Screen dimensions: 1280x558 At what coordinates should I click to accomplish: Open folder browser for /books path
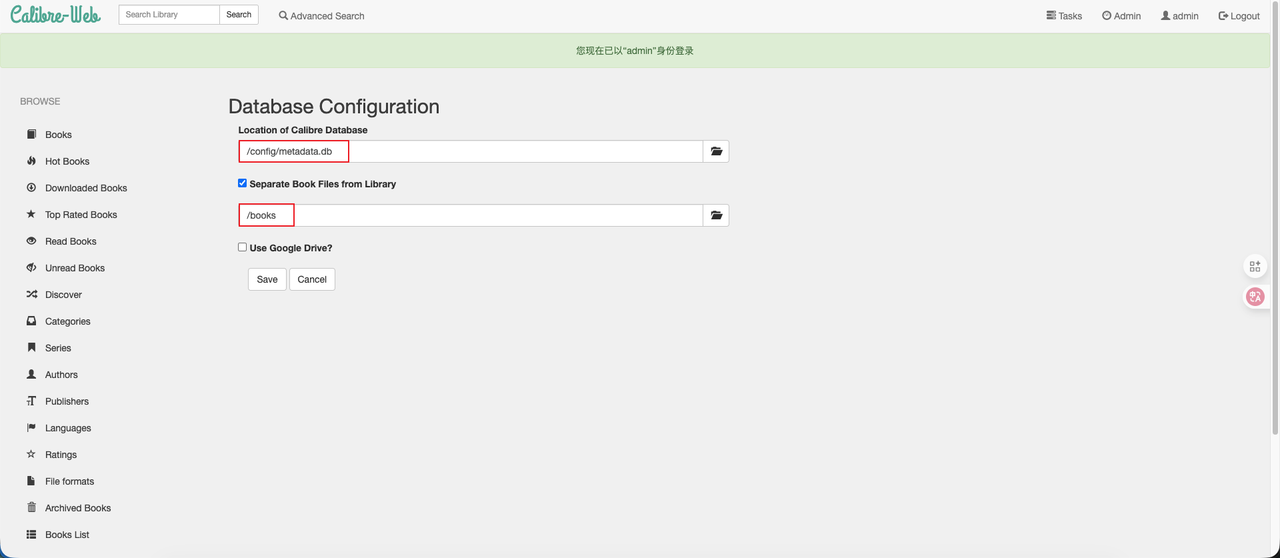[716, 215]
